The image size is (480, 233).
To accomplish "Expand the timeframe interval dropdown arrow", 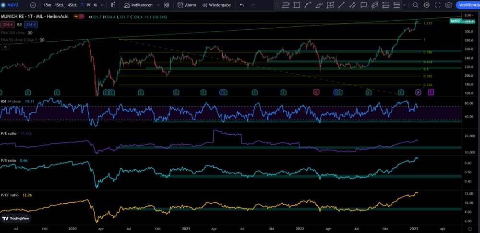I will point(102,5).
